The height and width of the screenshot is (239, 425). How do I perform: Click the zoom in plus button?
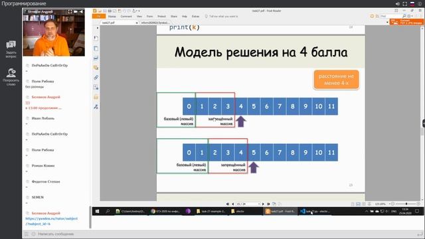(418, 204)
